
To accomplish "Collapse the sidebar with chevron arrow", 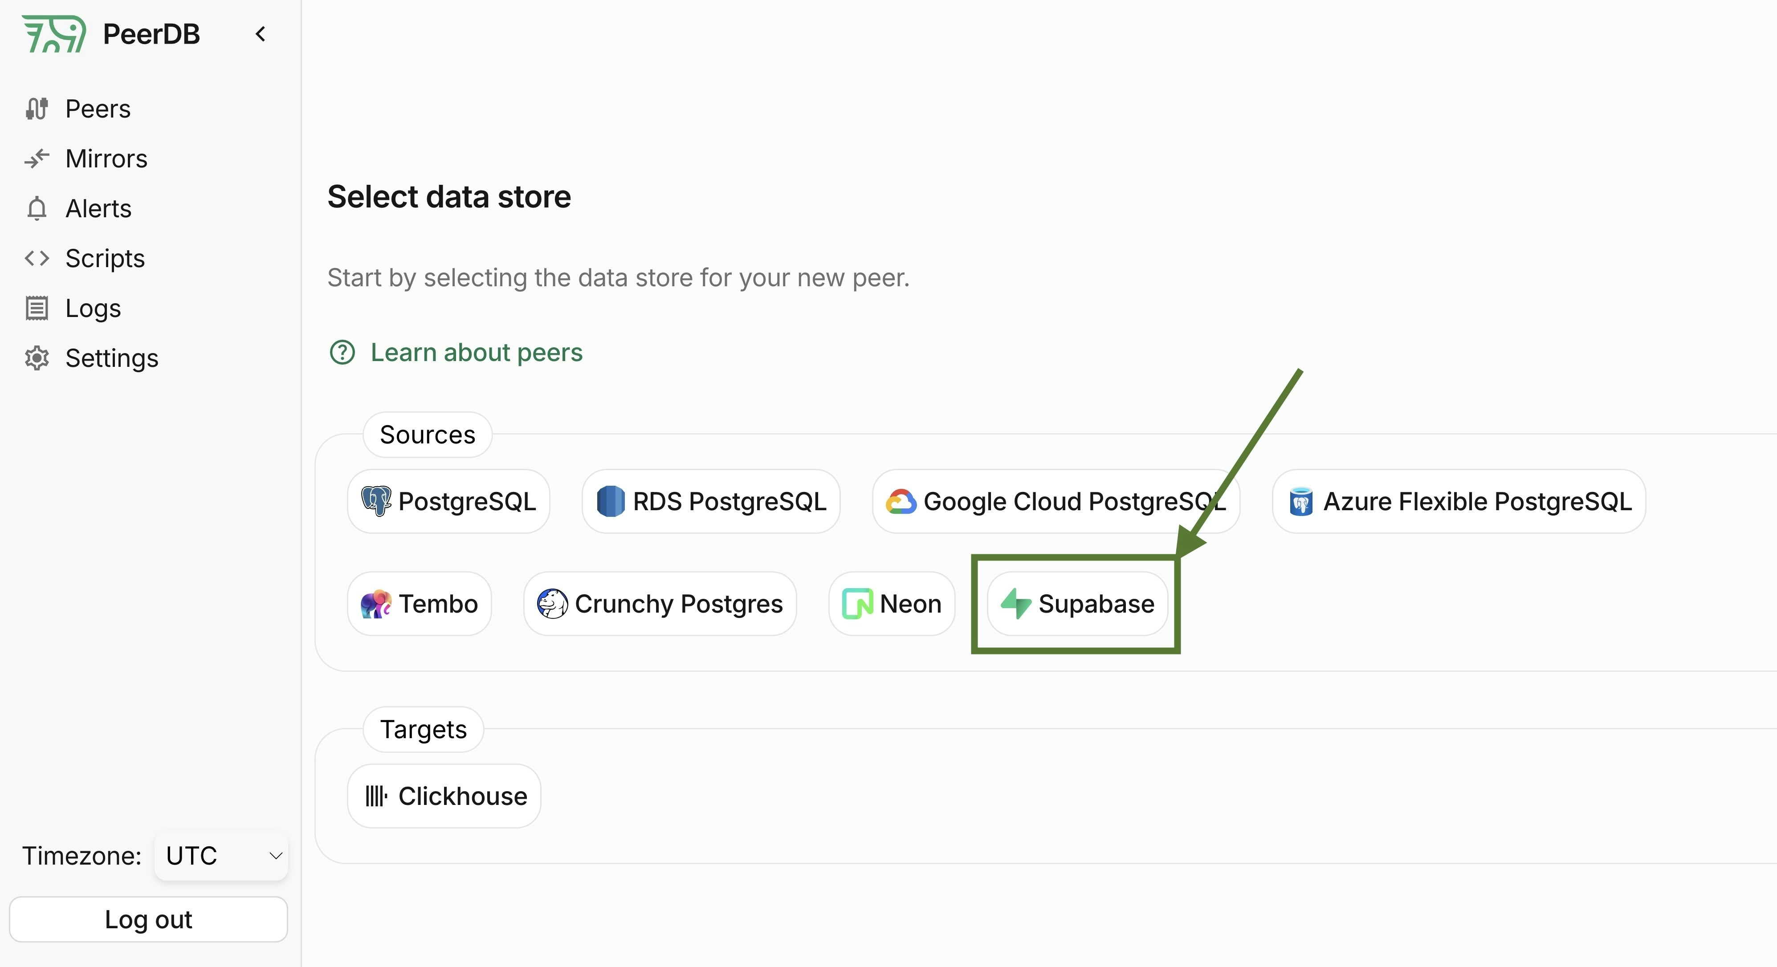I will (x=260, y=34).
